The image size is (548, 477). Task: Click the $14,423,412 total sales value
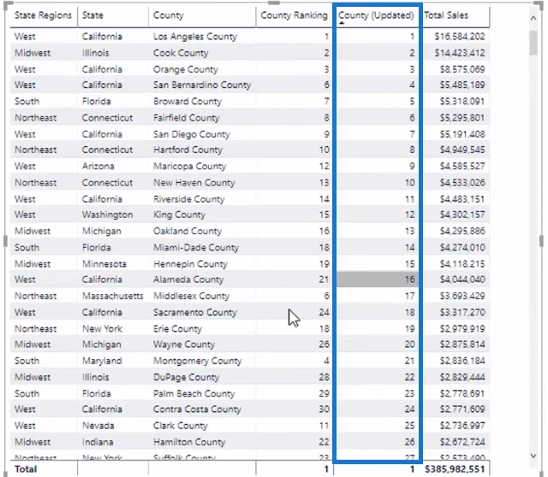(460, 53)
